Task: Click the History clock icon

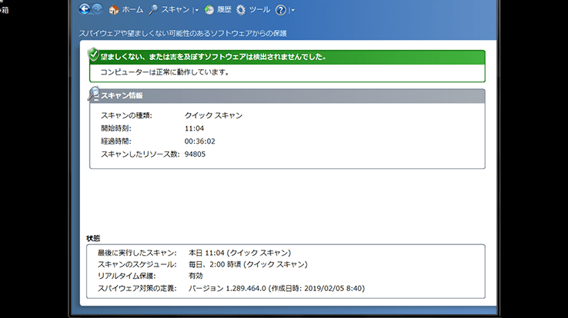Action: (209, 10)
